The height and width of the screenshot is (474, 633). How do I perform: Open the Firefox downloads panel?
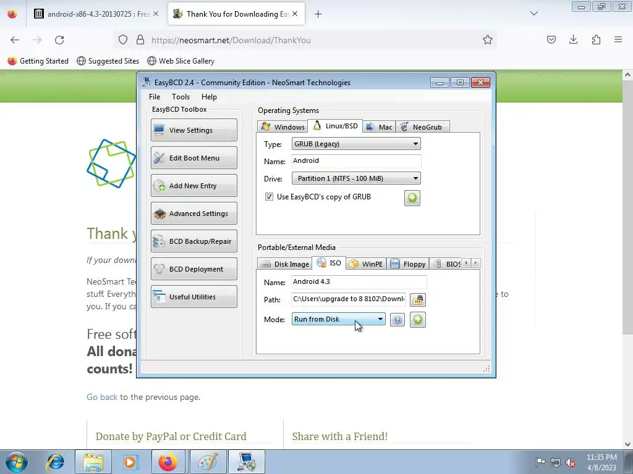pos(573,39)
